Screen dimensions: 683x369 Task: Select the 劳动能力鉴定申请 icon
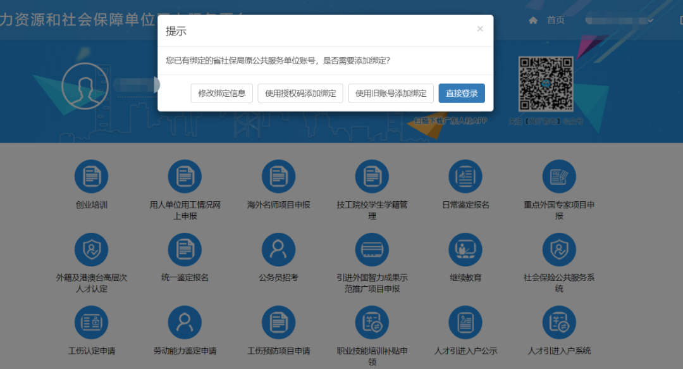(x=184, y=322)
